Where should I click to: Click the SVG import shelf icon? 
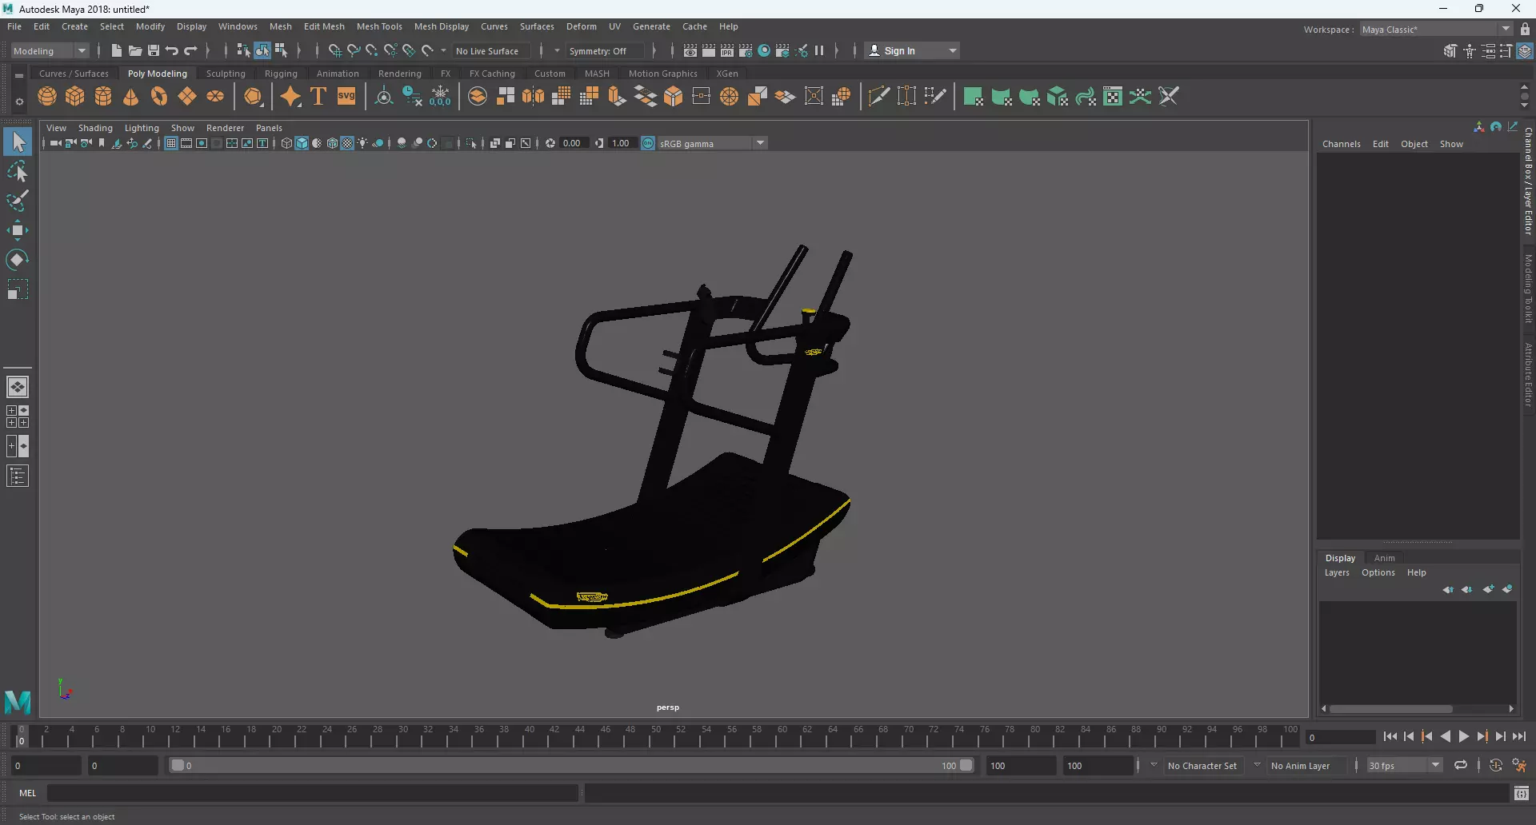(346, 97)
